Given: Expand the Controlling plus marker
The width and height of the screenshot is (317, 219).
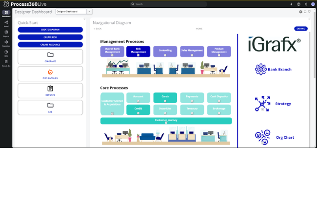Looking at the screenshot, I should pyautogui.click(x=165, y=55).
